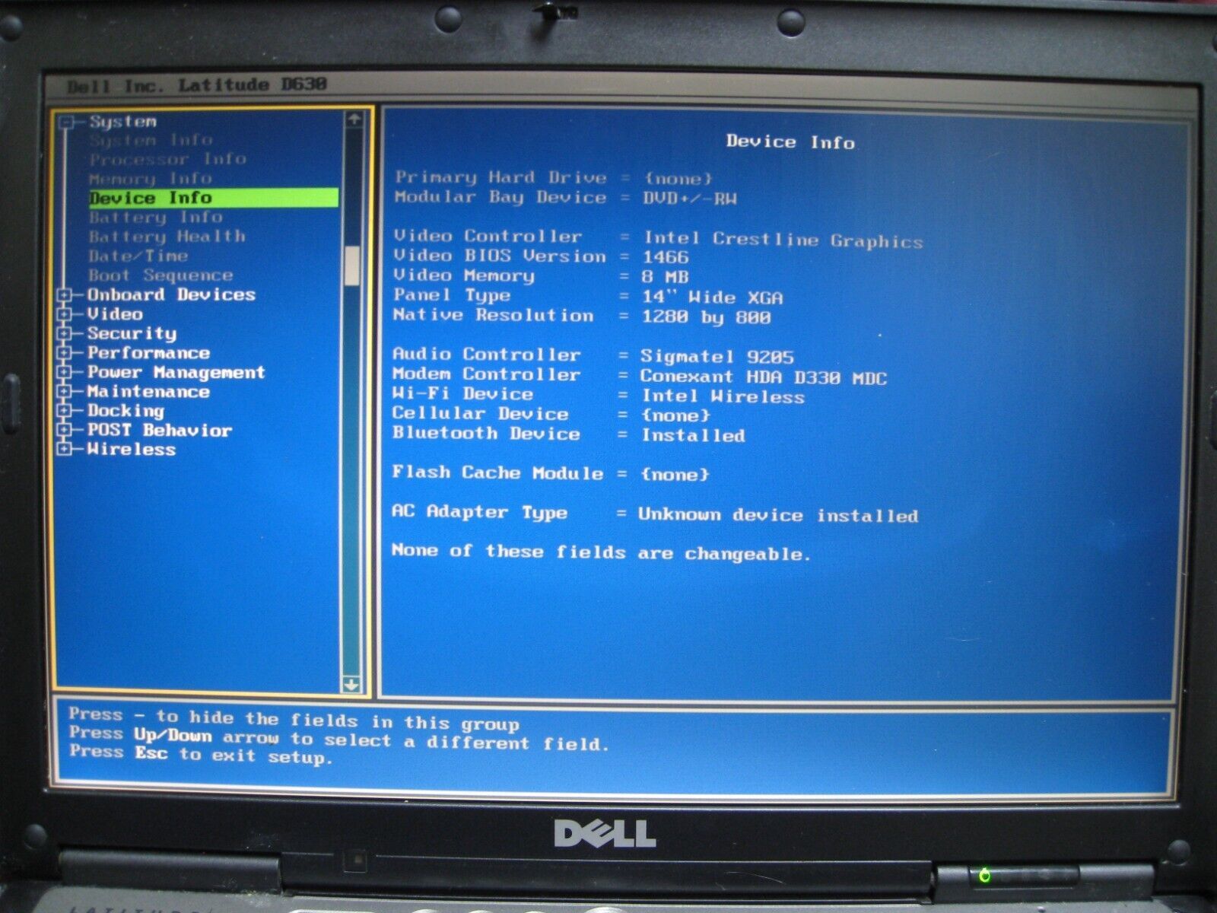
Task: Click the 'Press Esc to exit setup' hint
Action: tap(201, 755)
